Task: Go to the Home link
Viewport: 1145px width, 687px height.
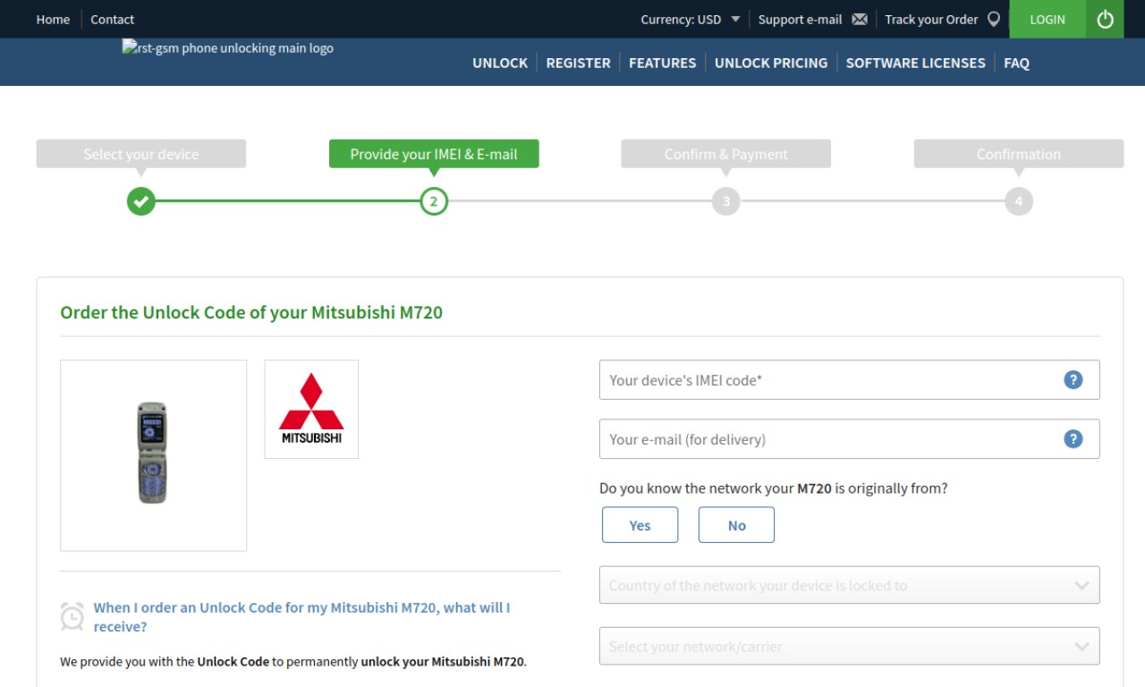Action: click(53, 20)
